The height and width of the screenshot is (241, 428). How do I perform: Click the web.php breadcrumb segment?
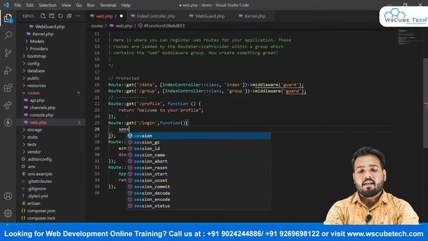point(124,25)
